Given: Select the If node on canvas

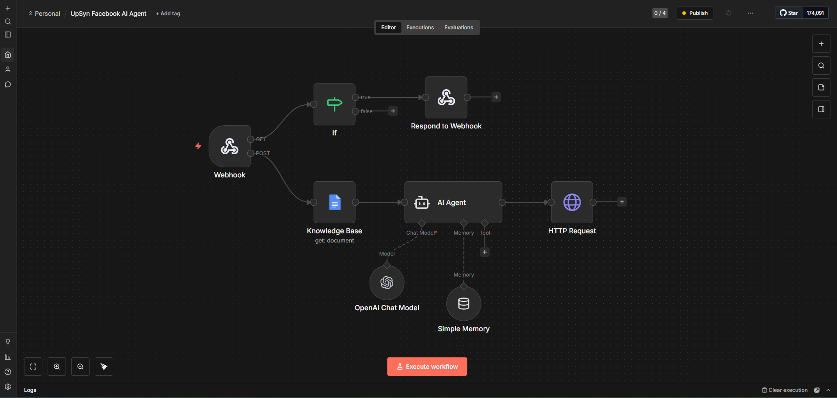Looking at the screenshot, I should click(x=334, y=104).
